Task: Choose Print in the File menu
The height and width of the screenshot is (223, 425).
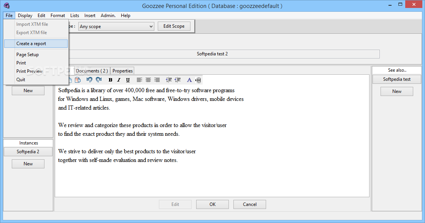Action: click(x=36, y=63)
